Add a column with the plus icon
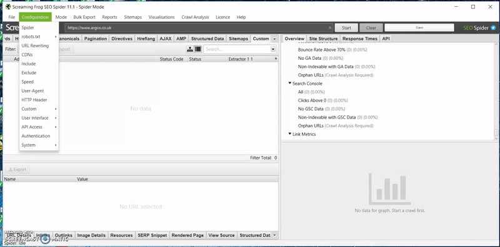The height and width of the screenshot is (247, 500). (x=276, y=59)
